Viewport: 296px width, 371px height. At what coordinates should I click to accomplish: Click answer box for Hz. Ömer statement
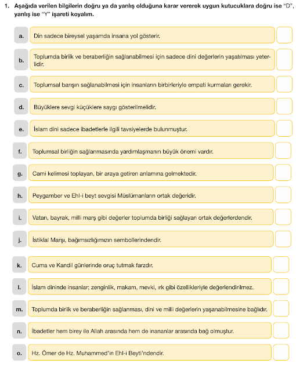tap(281, 352)
